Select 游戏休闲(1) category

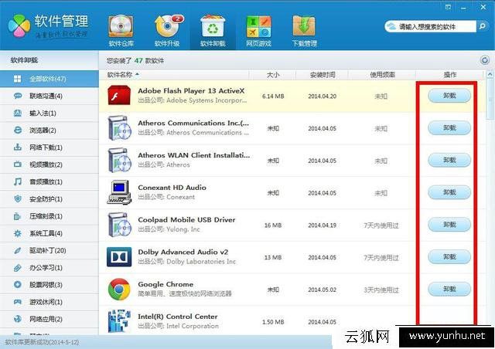coord(49,302)
